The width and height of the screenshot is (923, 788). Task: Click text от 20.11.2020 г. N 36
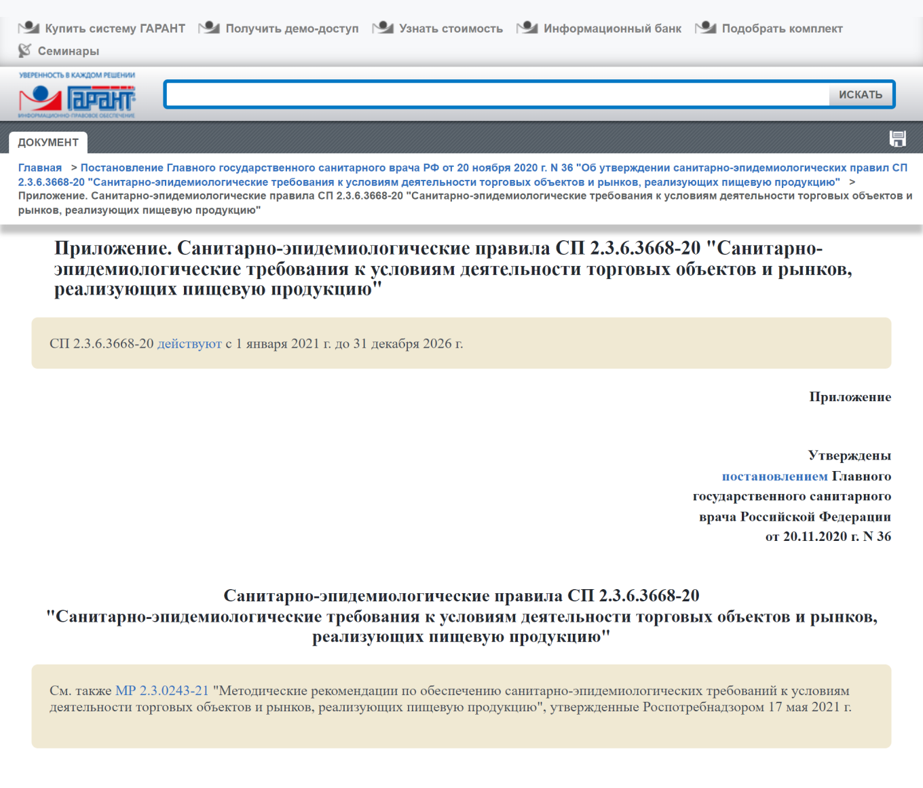(828, 536)
